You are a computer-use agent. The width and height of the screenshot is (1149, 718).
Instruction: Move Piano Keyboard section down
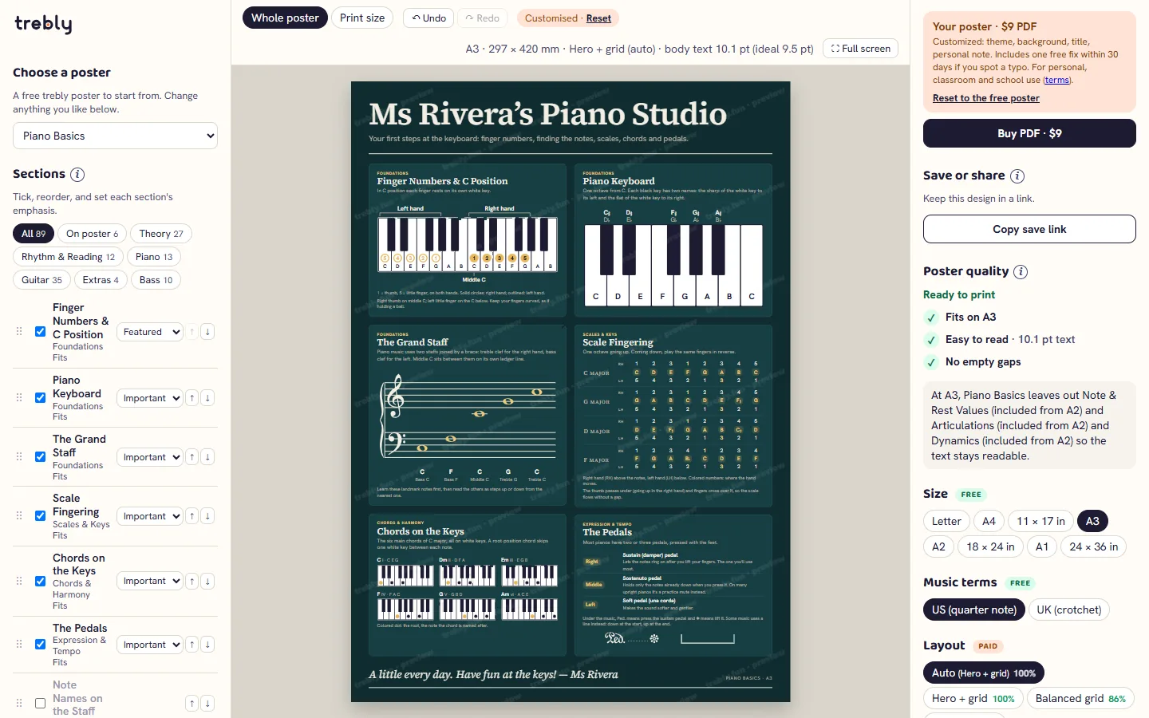coord(207,398)
